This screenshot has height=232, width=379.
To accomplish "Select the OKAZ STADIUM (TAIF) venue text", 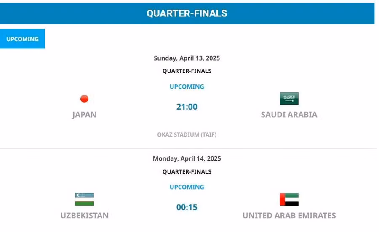I will 187,135.
